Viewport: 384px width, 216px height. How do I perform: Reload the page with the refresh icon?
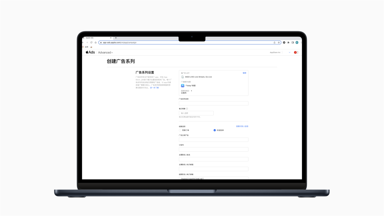pos(91,43)
